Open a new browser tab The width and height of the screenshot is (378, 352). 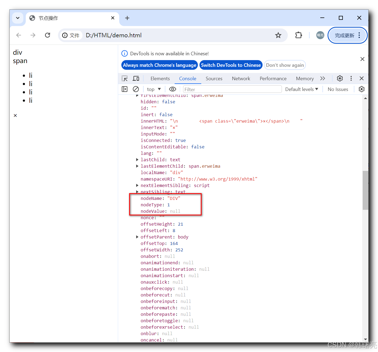click(x=127, y=18)
